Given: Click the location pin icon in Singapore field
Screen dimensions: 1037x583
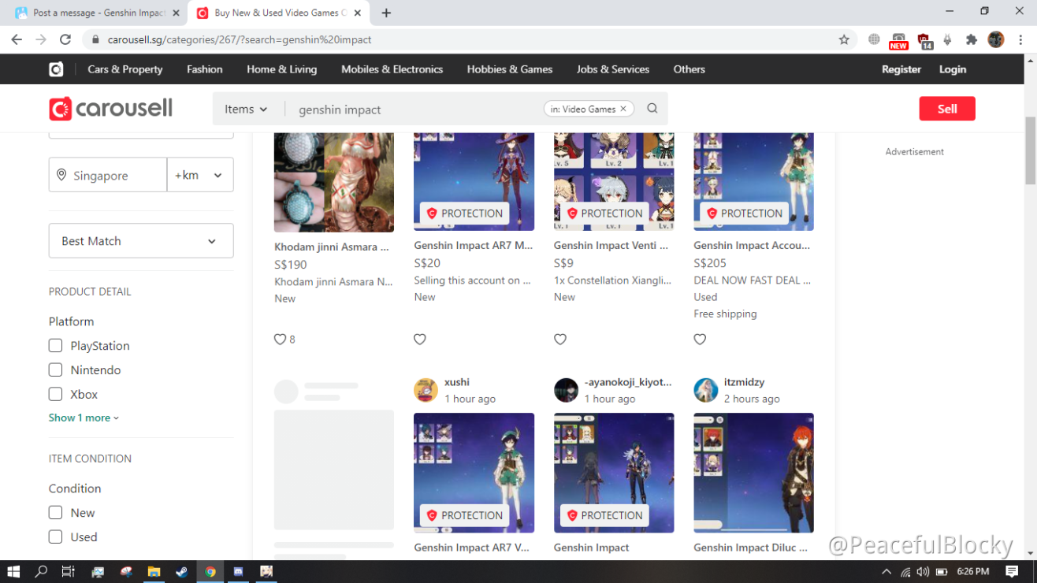Looking at the screenshot, I should (x=61, y=175).
